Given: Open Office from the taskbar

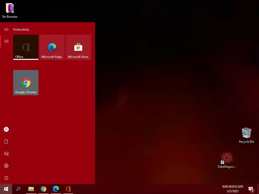Looking at the screenshot, I should coord(68,189).
